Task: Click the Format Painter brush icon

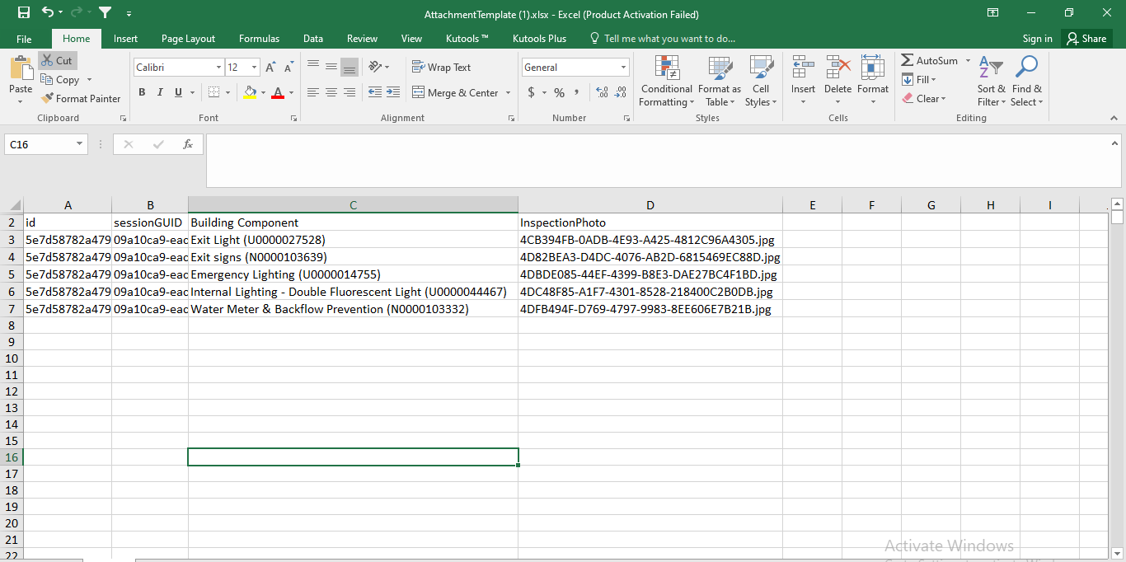Action: tap(47, 98)
